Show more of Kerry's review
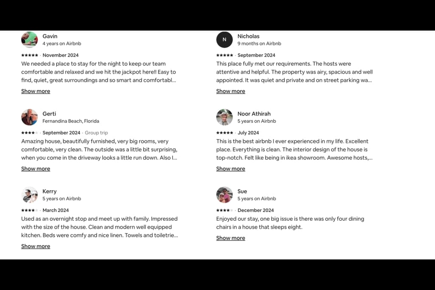Viewport: 435px width, 290px height. point(36,246)
